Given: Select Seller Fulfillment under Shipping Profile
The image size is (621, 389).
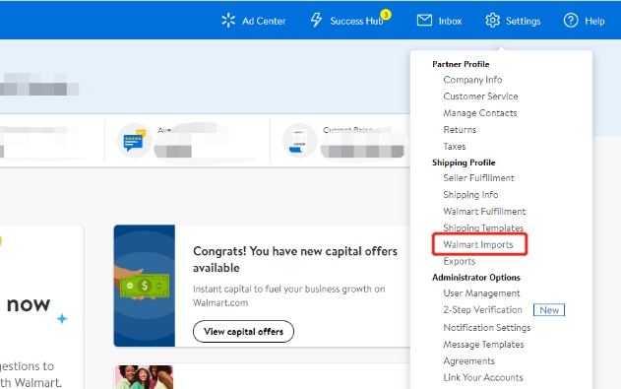Looking at the screenshot, I should [x=478, y=178].
